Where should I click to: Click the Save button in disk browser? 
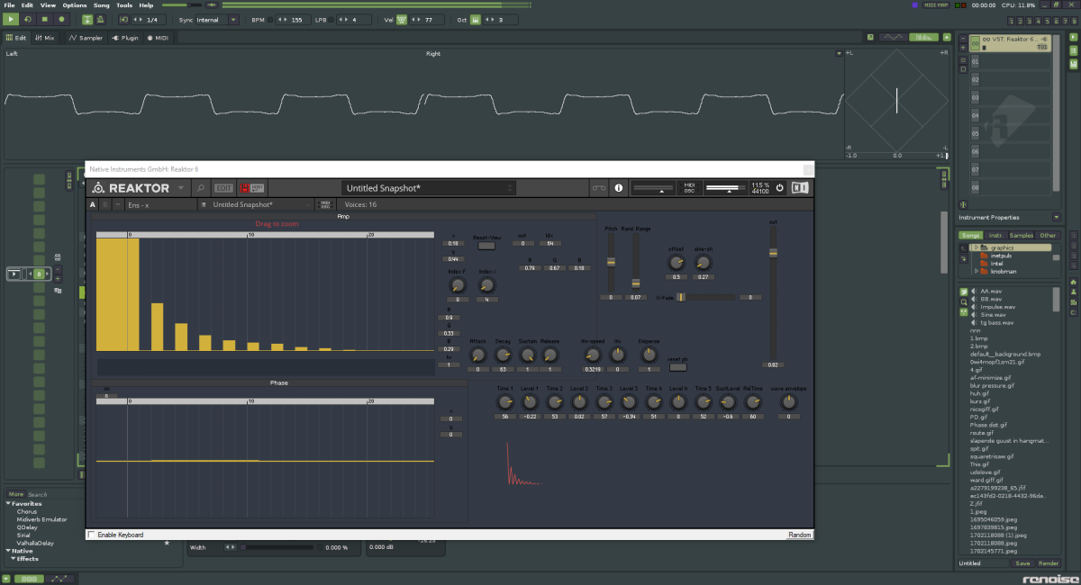coord(1022,563)
